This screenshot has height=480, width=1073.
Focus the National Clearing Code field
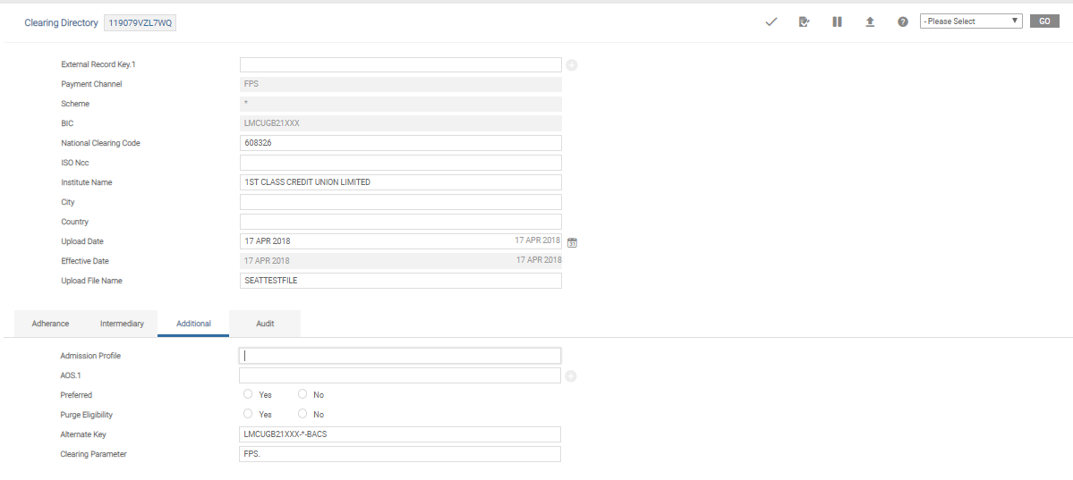pos(400,143)
